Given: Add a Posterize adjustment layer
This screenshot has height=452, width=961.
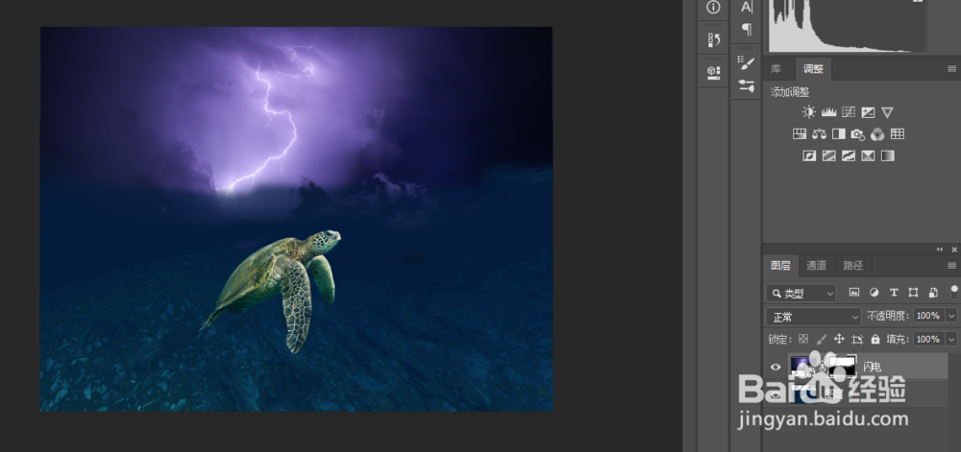Looking at the screenshot, I should coord(828,156).
